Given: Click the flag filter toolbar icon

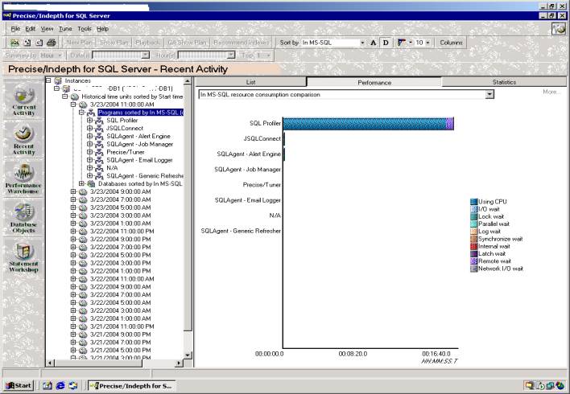Looking at the screenshot, I should tap(402, 43).
